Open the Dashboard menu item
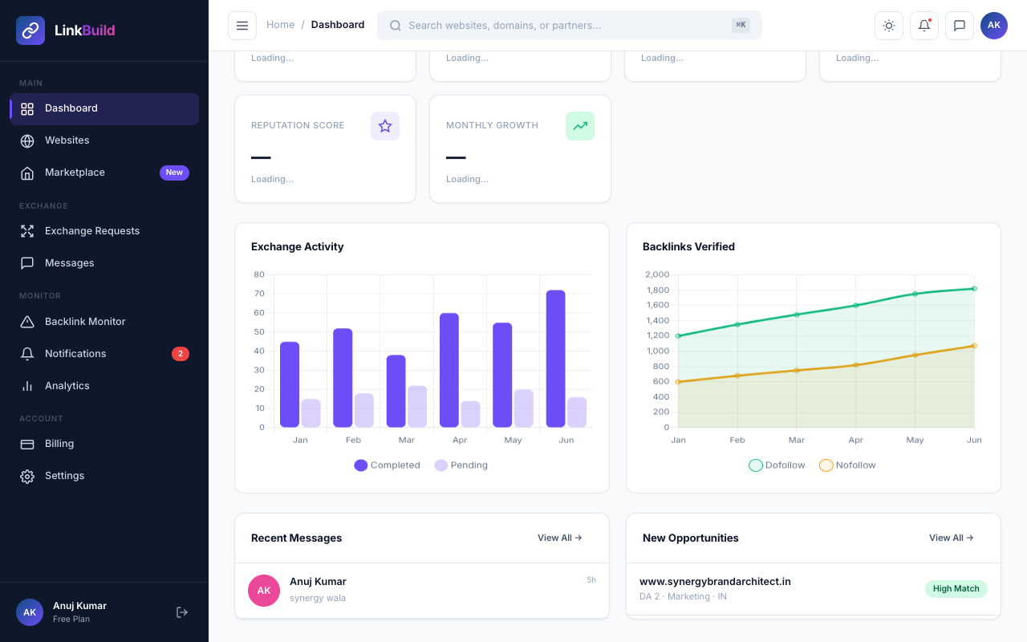This screenshot has width=1027, height=642. (x=104, y=109)
